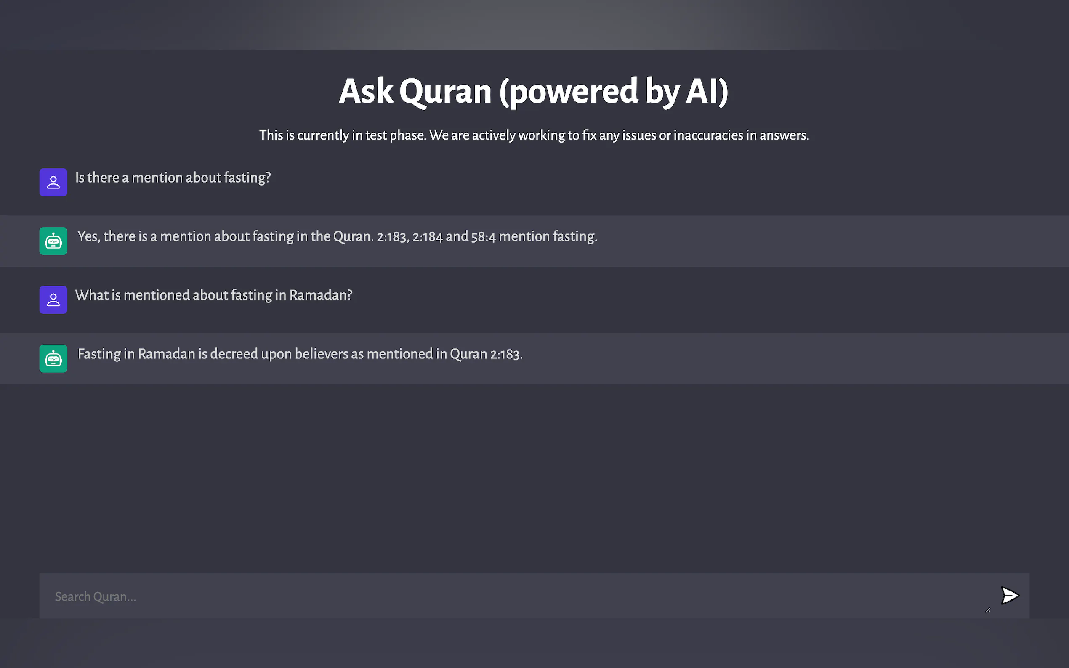Click bot avatar beside 'Yes, there is a mention' reply
This screenshot has width=1069, height=668.
pyautogui.click(x=53, y=241)
